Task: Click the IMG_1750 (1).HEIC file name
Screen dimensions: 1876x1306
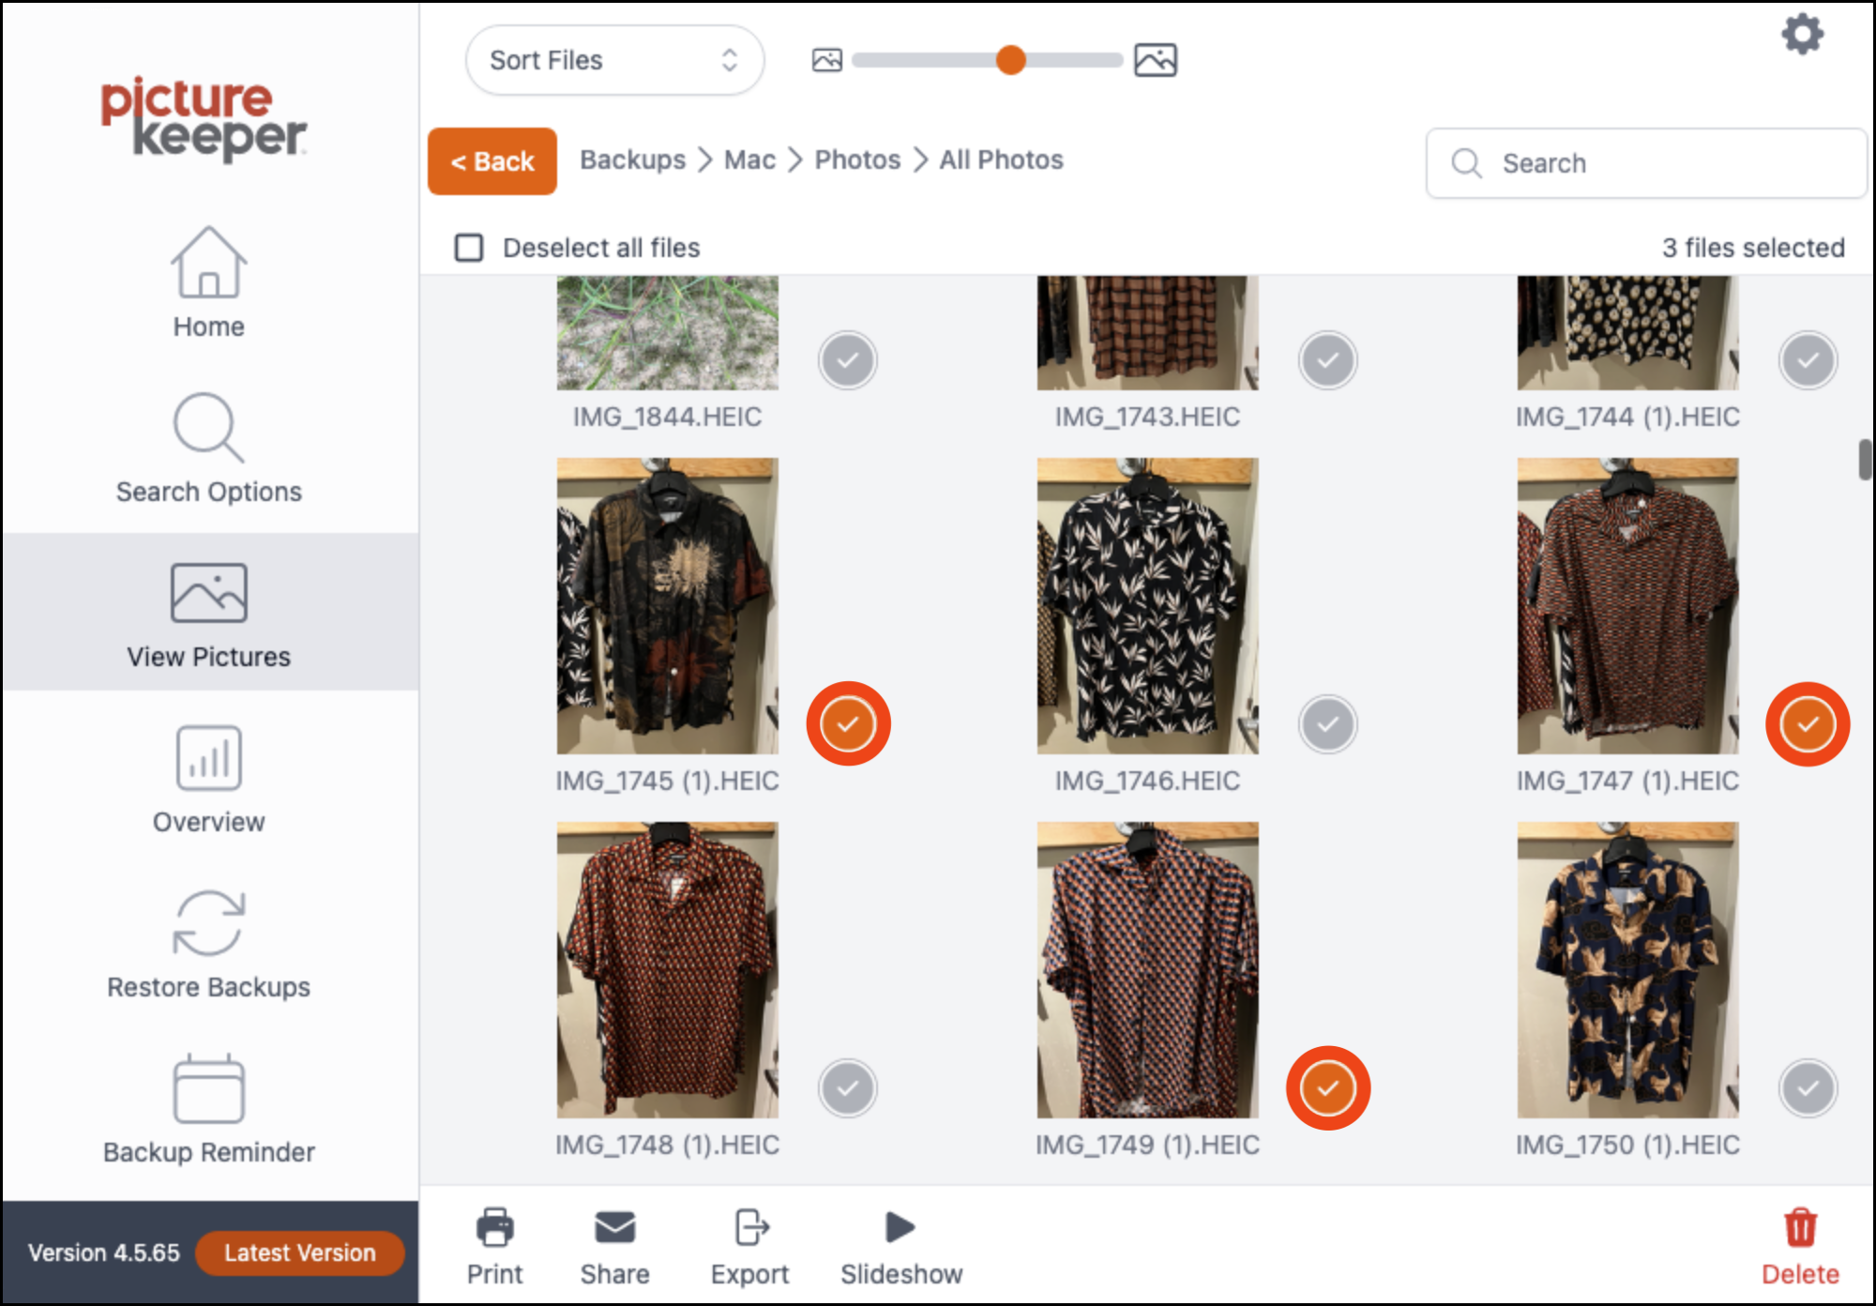Action: pyautogui.click(x=1628, y=1145)
